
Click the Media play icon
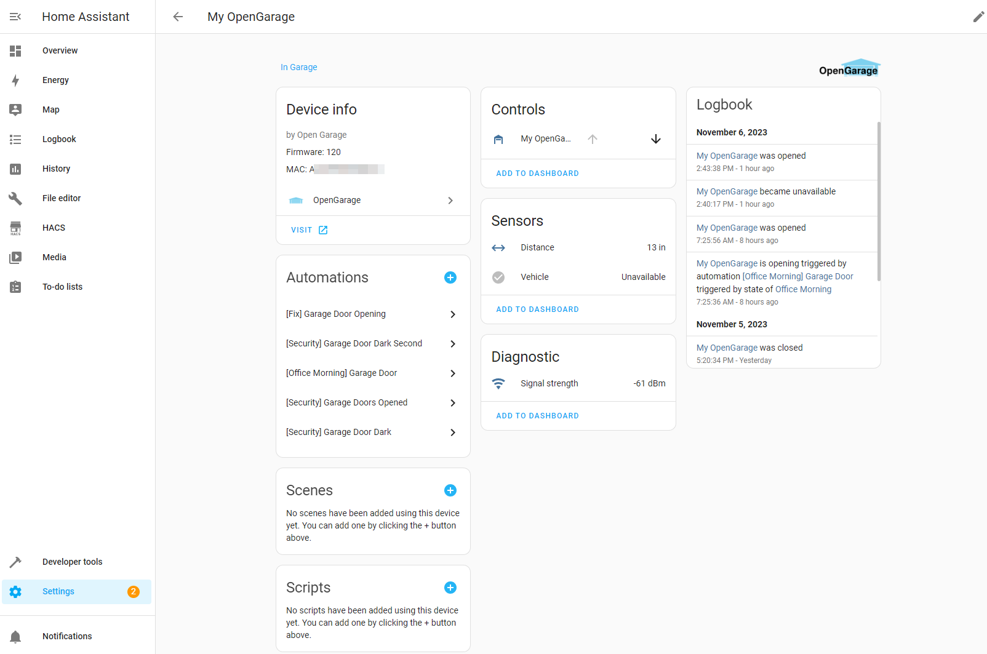pos(15,257)
